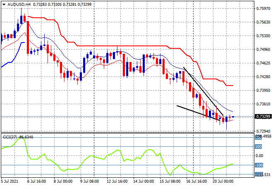Select time axis label 15 Jul 08:00
Image resolution: width=273 pixels, height=186 pixels.
(x=170, y=181)
